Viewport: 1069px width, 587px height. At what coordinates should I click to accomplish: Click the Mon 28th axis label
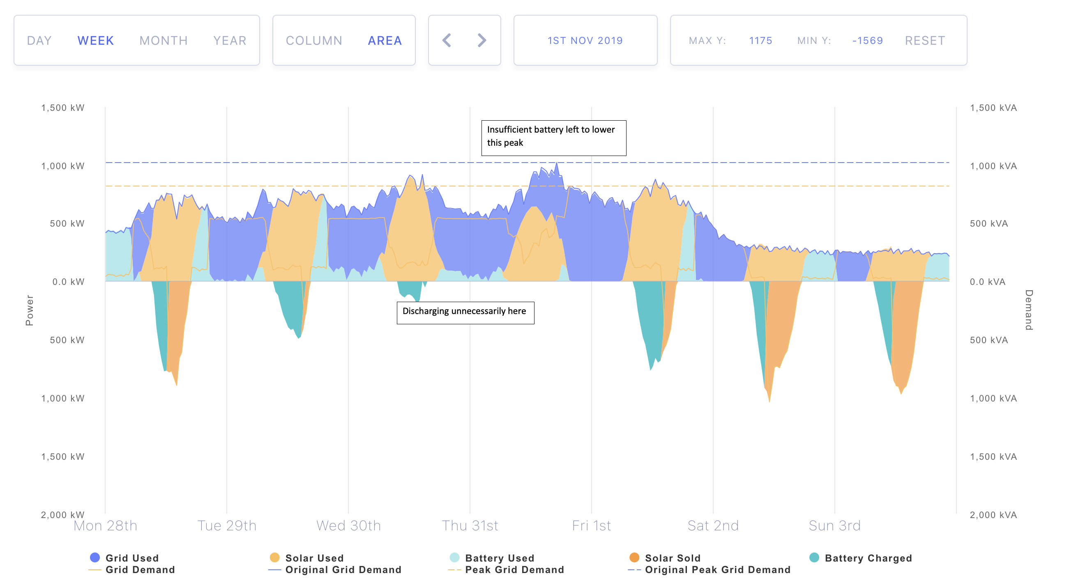106,525
